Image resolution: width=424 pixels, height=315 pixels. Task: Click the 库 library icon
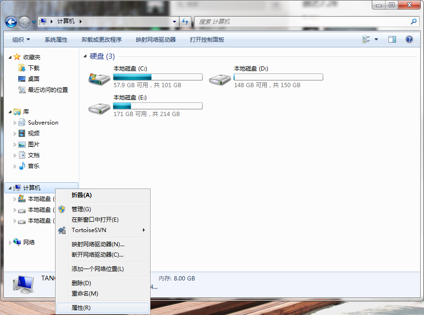click(x=17, y=111)
